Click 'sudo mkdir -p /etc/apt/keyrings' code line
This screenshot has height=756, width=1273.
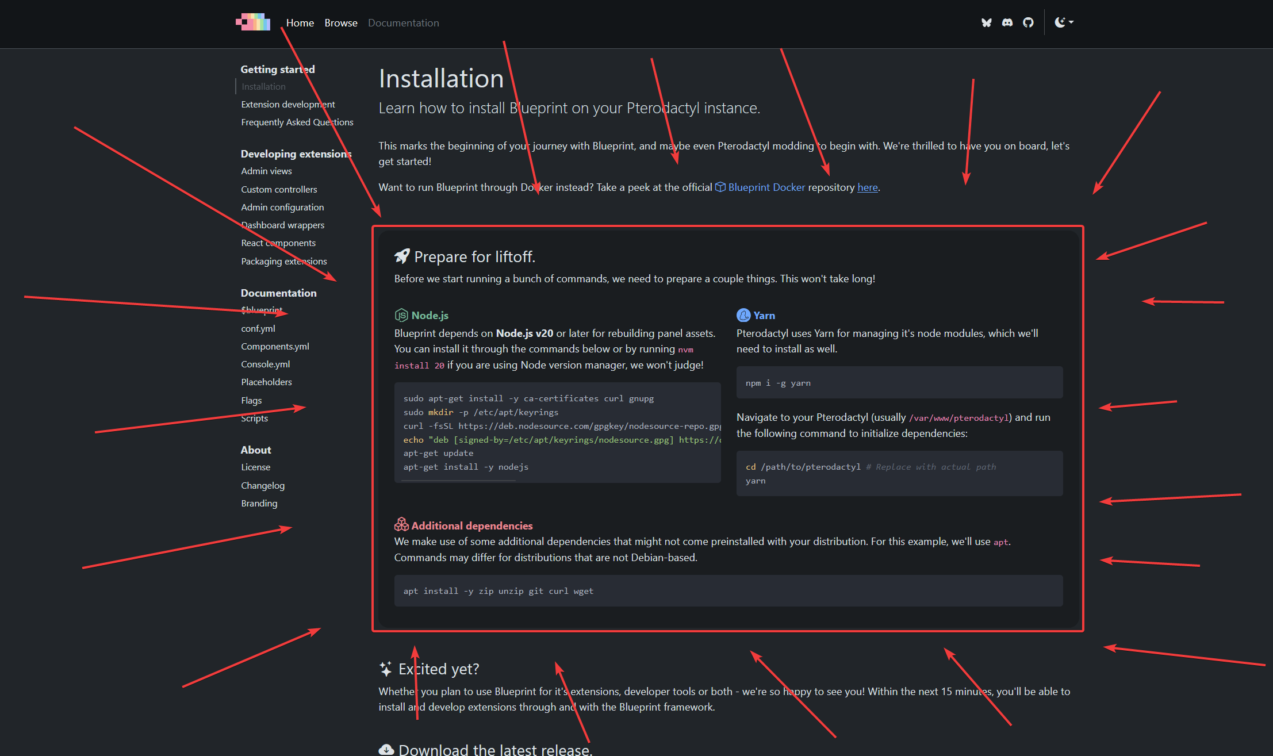click(x=481, y=412)
